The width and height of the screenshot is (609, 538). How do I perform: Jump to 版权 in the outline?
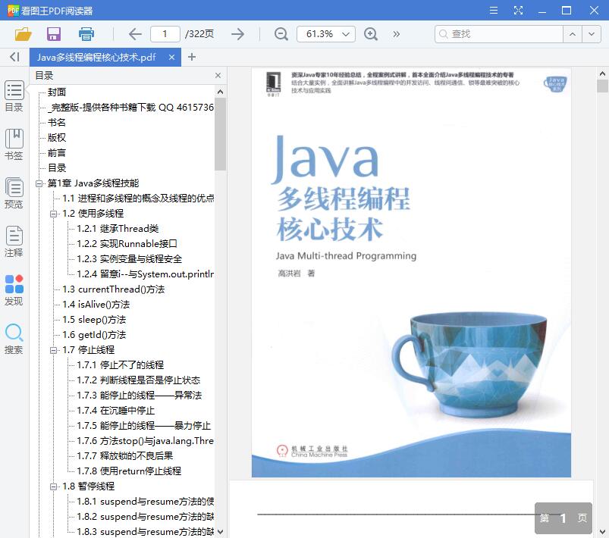pyautogui.click(x=57, y=137)
